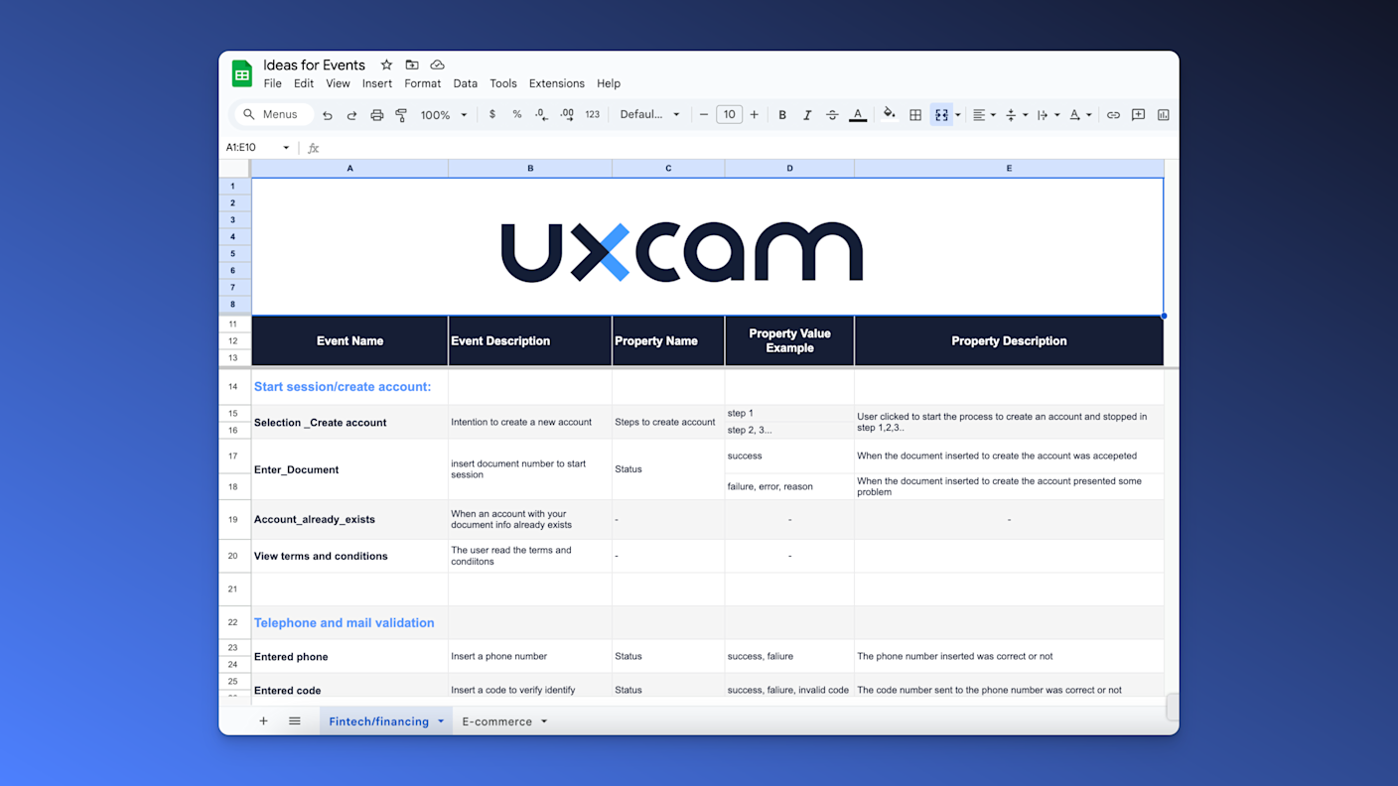Screen dimensions: 1398x786
Task: Star the Ideas for Events document
Action: [386, 65]
